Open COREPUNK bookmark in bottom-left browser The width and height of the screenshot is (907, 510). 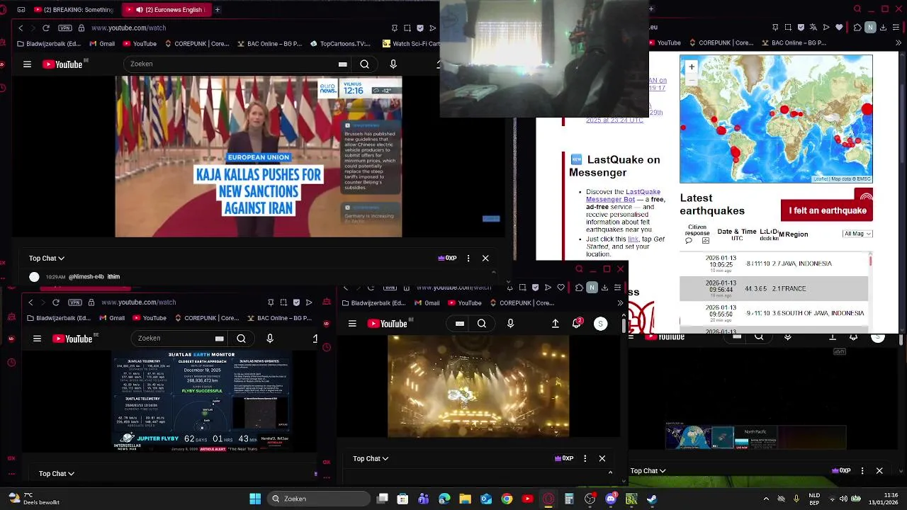click(x=207, y=318)
